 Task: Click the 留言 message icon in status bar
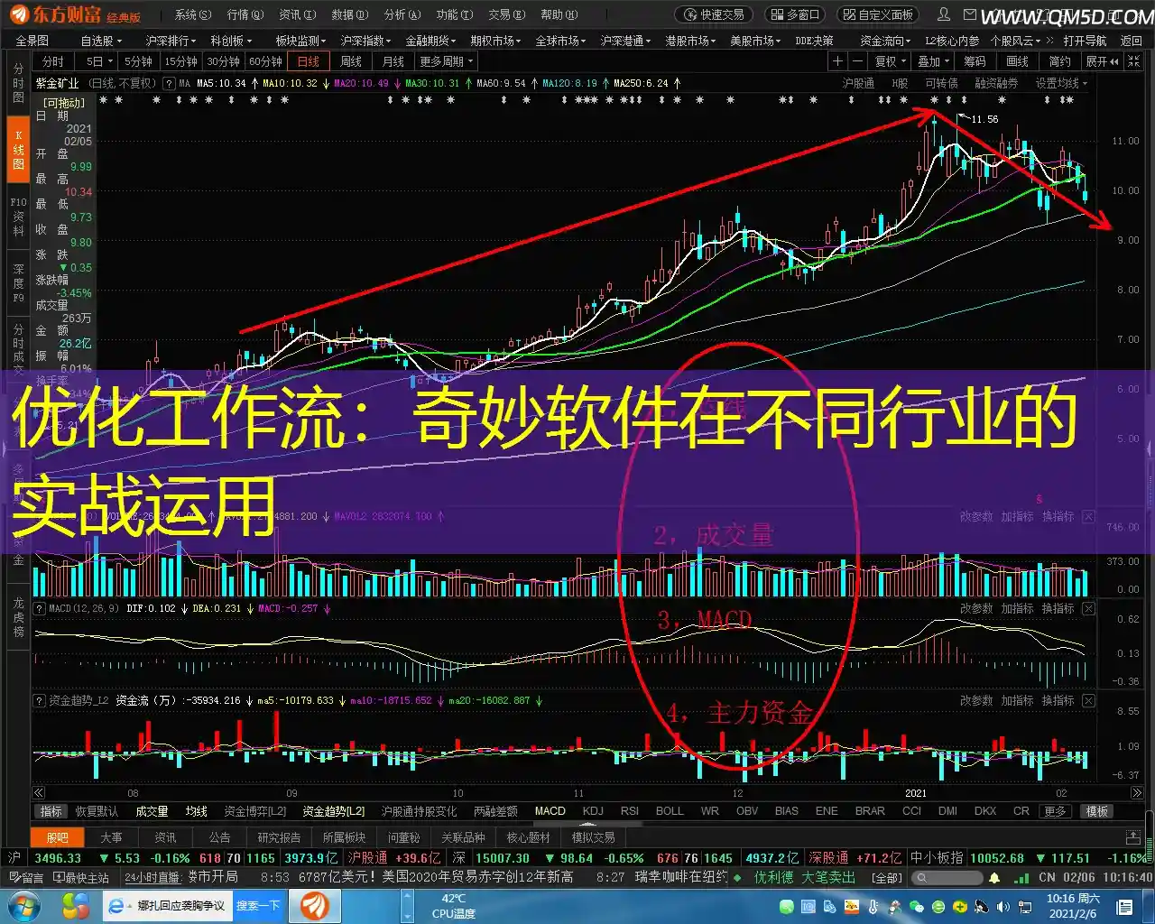25,877
